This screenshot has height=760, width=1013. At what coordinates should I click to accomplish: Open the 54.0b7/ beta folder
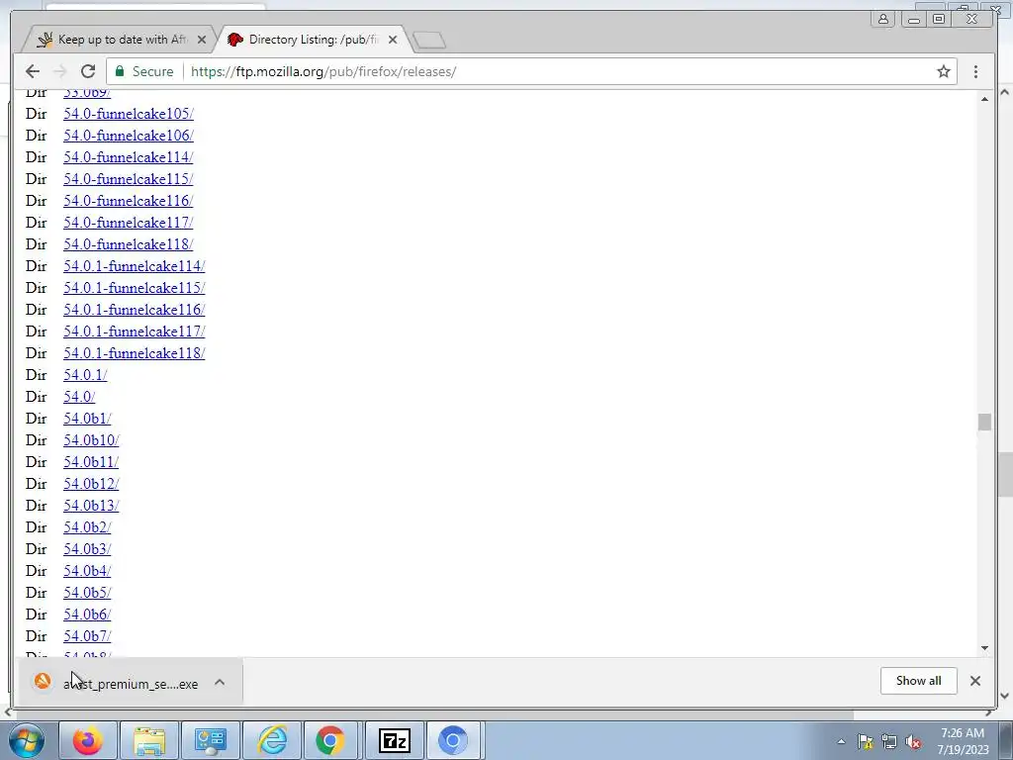87,636
